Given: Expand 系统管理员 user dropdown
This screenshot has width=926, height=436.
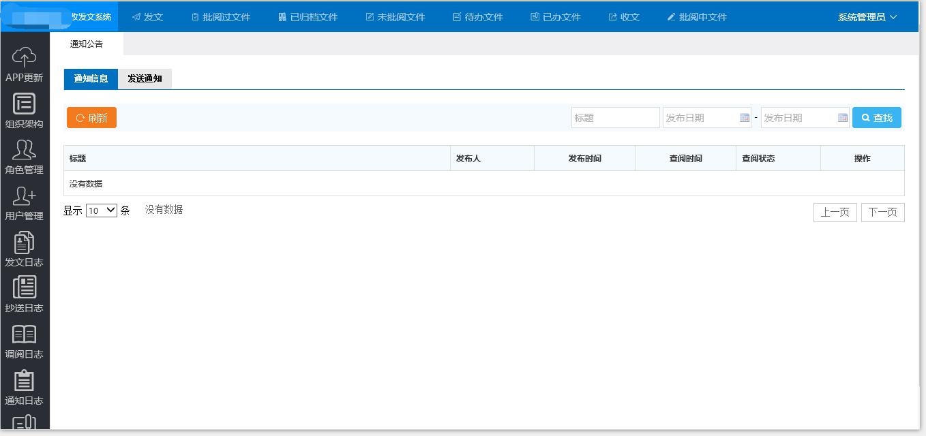Looking at the screenshot, I should [x=867, y=17].
